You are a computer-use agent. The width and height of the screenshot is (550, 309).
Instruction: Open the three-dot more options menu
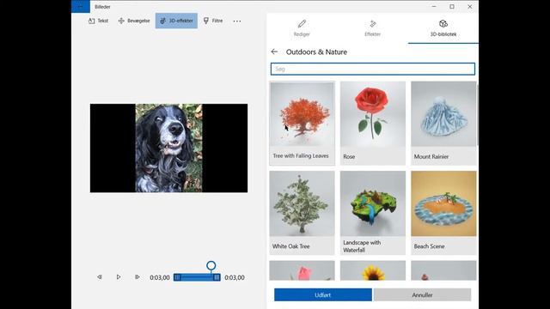pyautogui.click(x=237, y=21)
